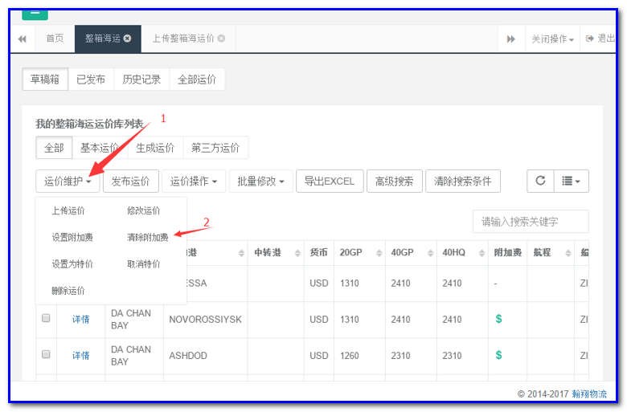Select 上传运价 from the menu
The height and width of the screenshot is (412, 627).
click(x=68, y=210)
